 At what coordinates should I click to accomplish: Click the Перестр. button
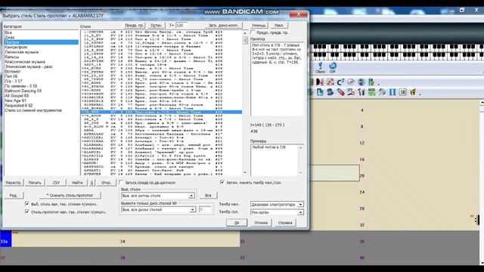(x=14, y=183)
